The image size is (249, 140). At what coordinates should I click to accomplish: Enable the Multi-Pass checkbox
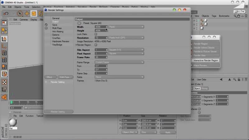[x=46, y=28]
